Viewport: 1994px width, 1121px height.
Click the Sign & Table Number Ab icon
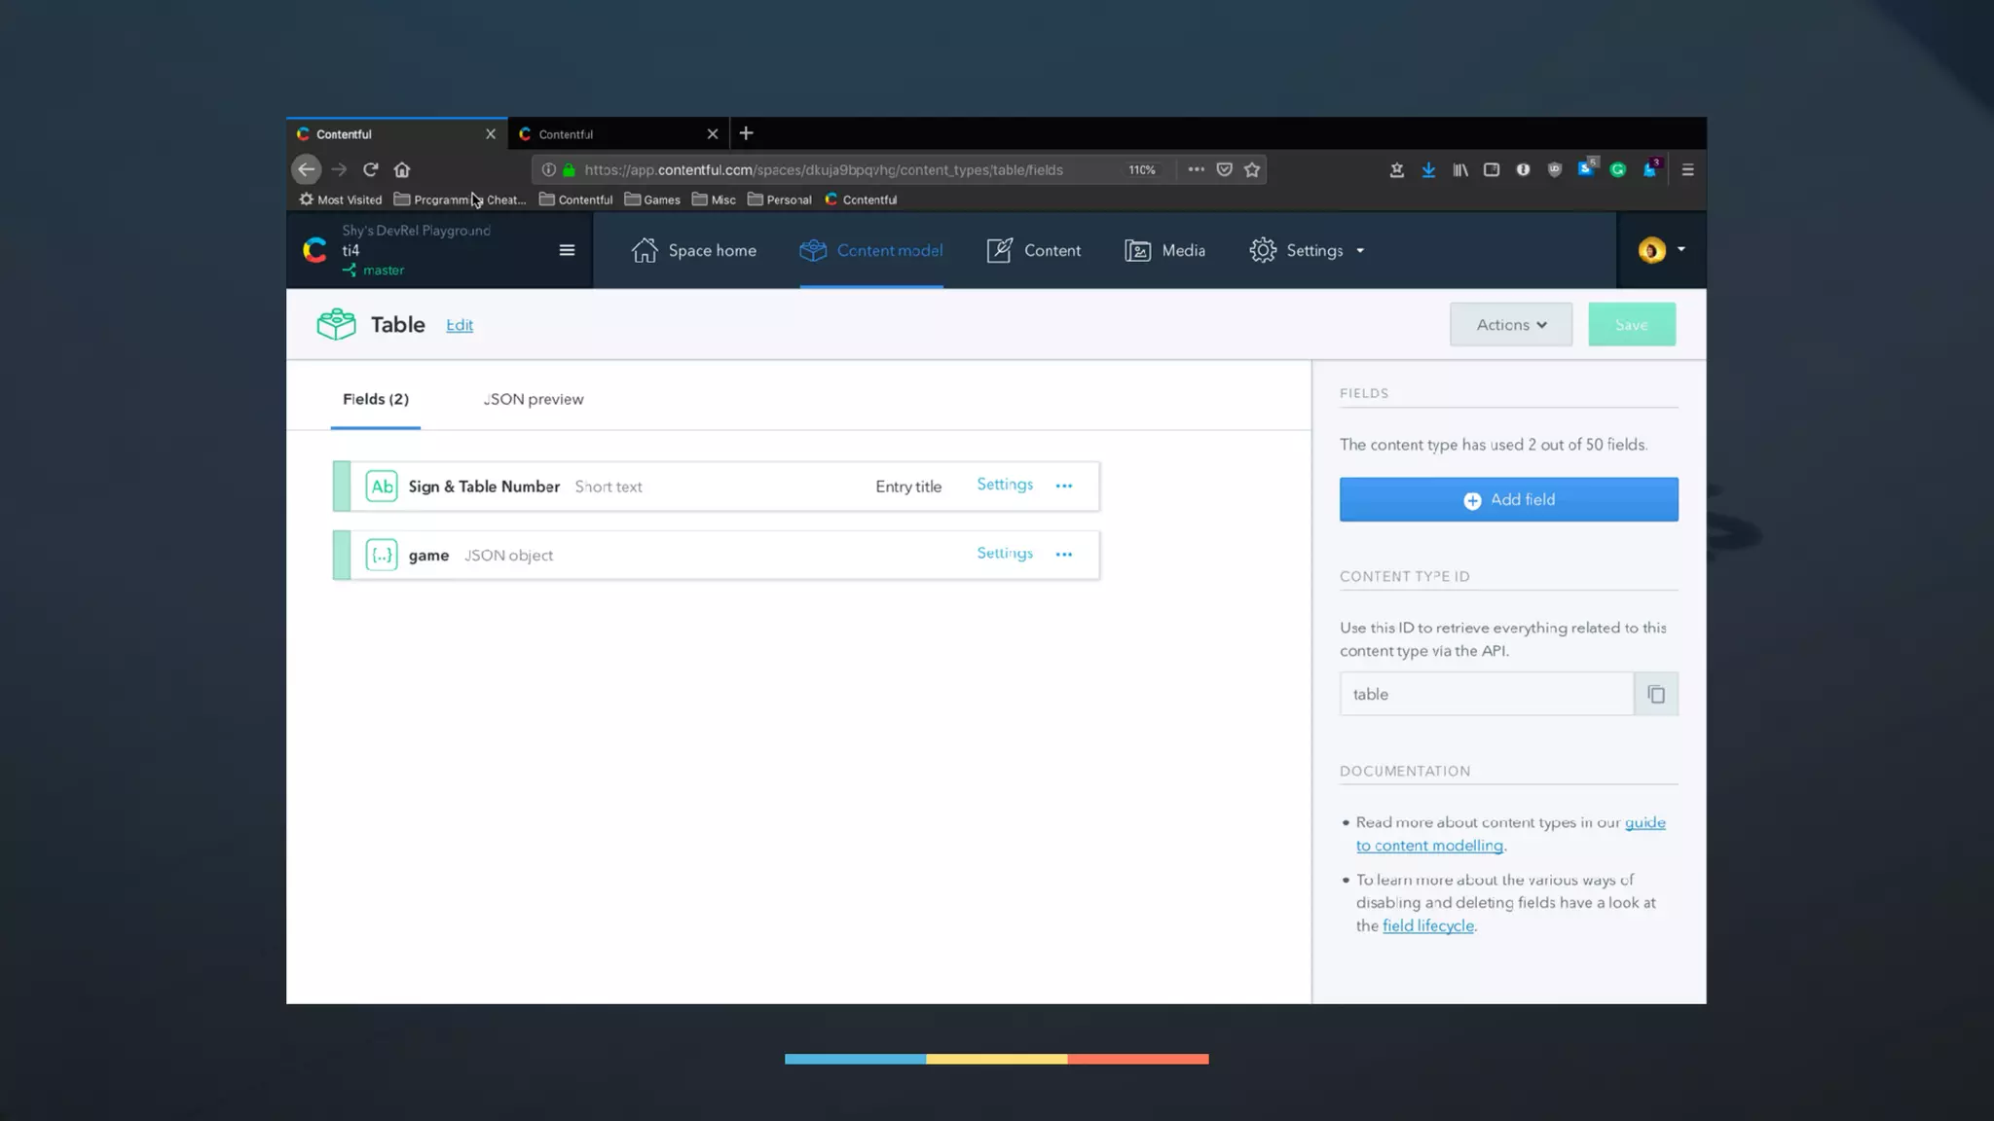381,486
